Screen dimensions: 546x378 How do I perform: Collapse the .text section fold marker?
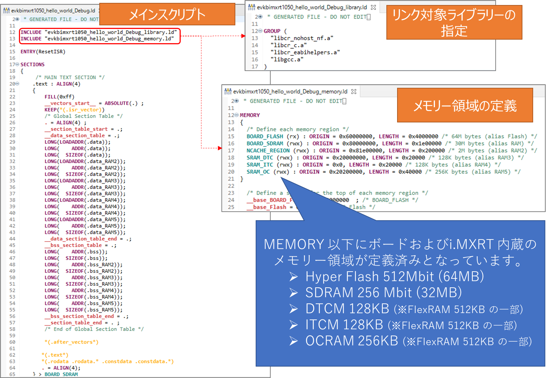pos(17,84)
